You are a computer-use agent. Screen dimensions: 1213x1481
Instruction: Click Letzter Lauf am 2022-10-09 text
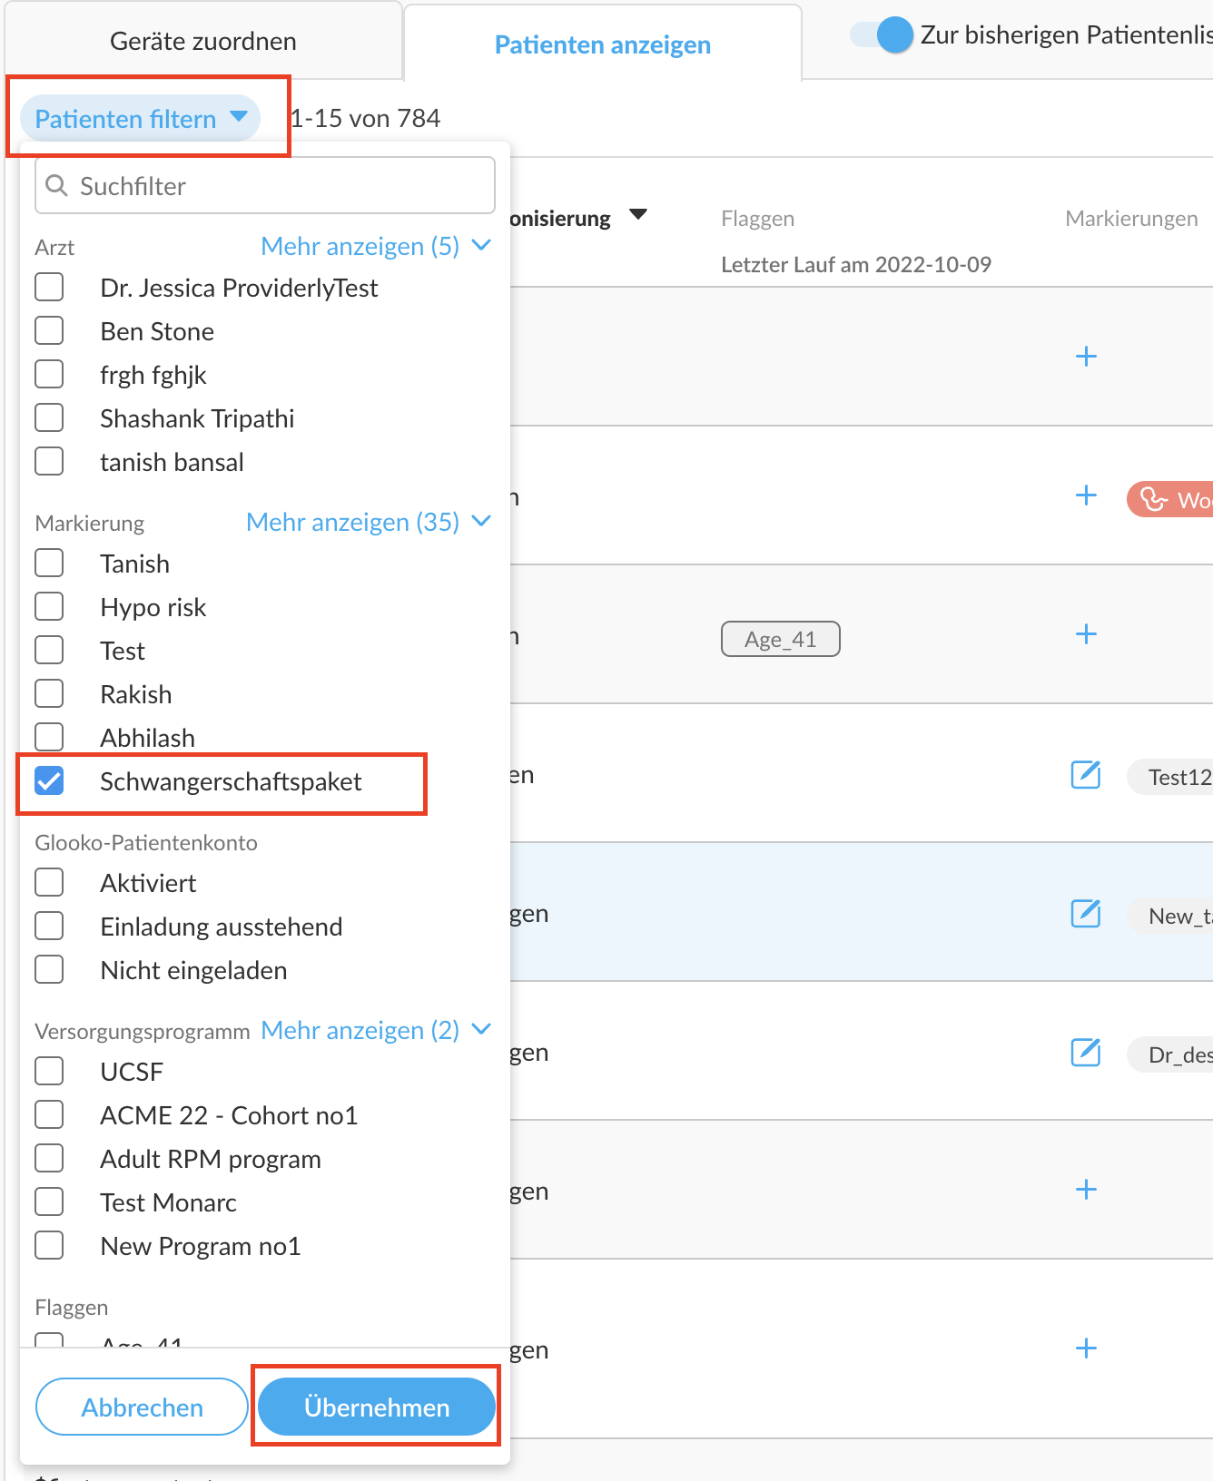coord(856,264)
